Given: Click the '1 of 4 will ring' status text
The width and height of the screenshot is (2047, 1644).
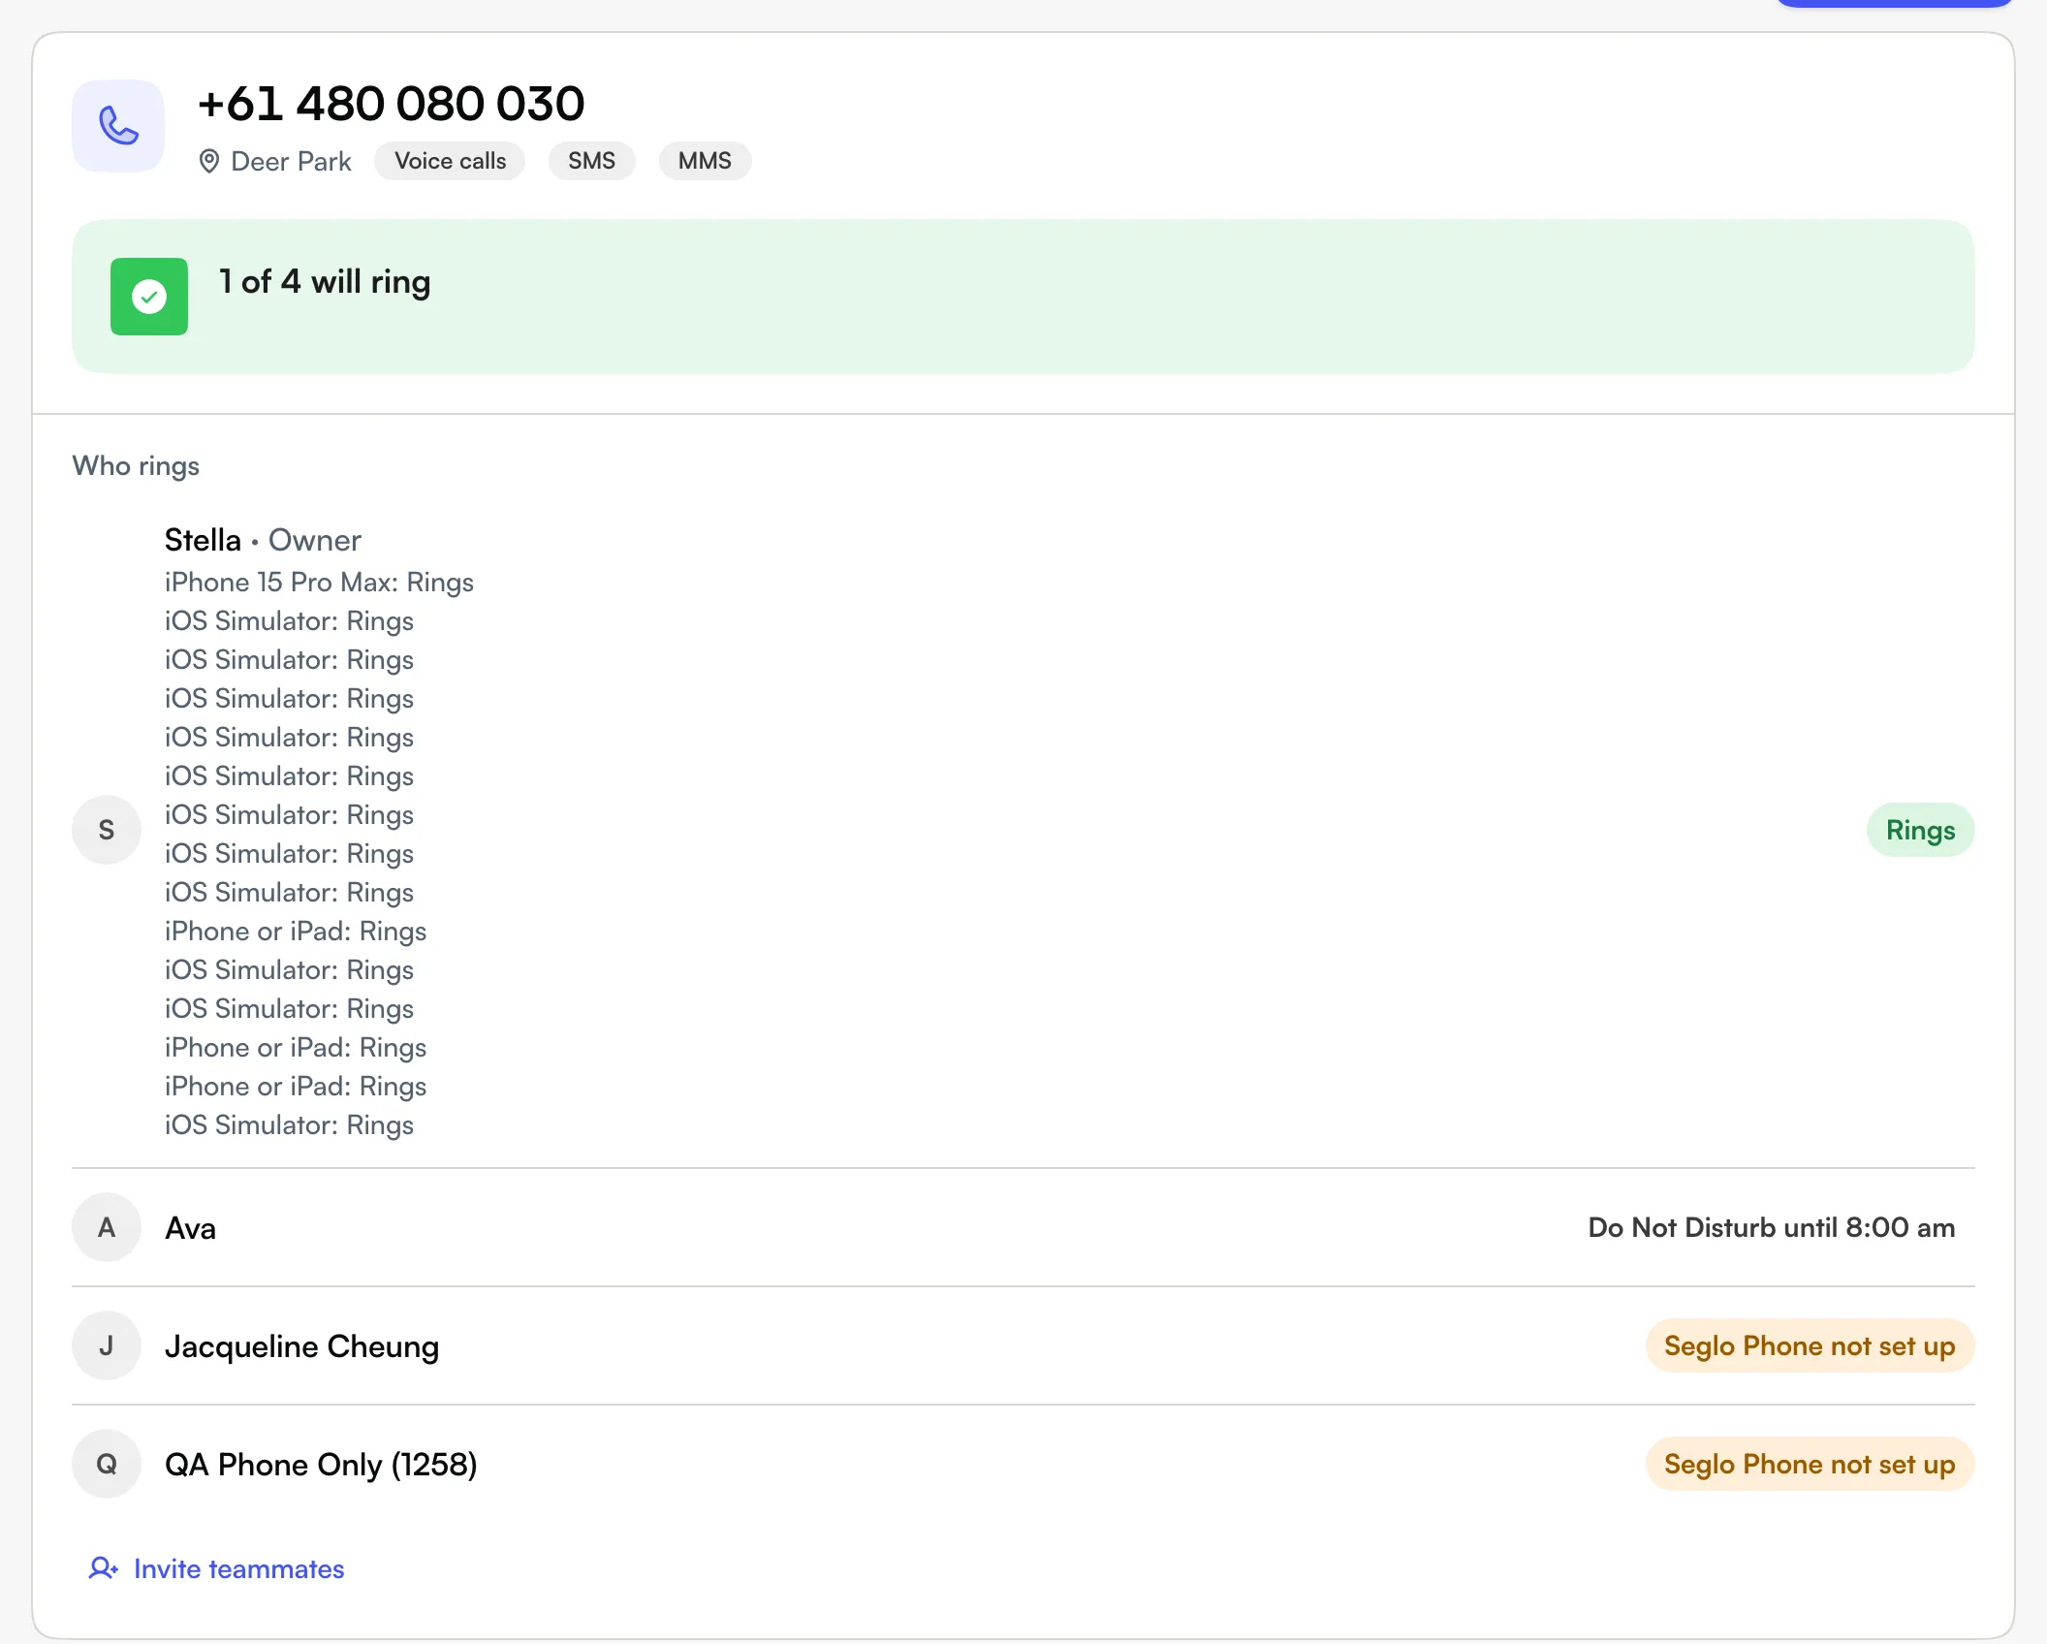Looking at the screenshot, I should [325, 281].
